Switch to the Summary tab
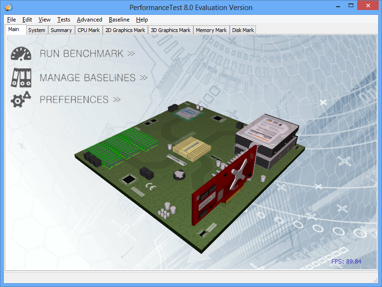This screenshot has width=382, height=287. click(x=61, y=30)
